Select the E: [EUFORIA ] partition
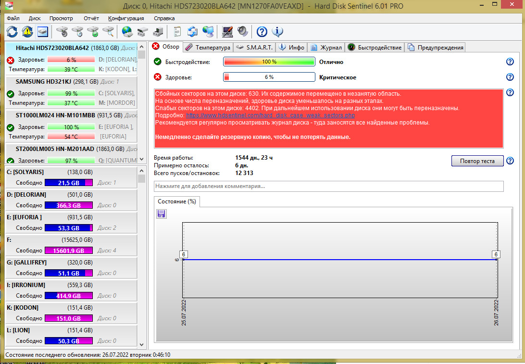 pyautogui.click(x=71, y=222)
